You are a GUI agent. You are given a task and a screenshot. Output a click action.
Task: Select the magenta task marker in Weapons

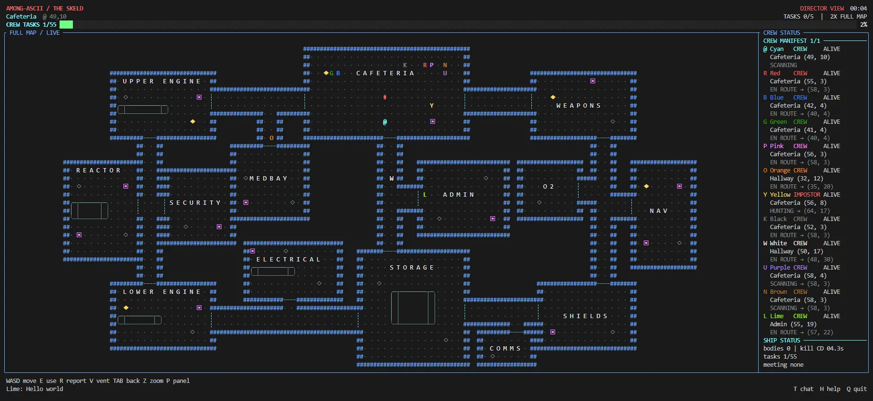(593, 81)
